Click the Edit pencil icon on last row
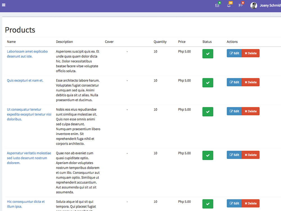Screen dimensions: 281x211 [x=231, y=203]
